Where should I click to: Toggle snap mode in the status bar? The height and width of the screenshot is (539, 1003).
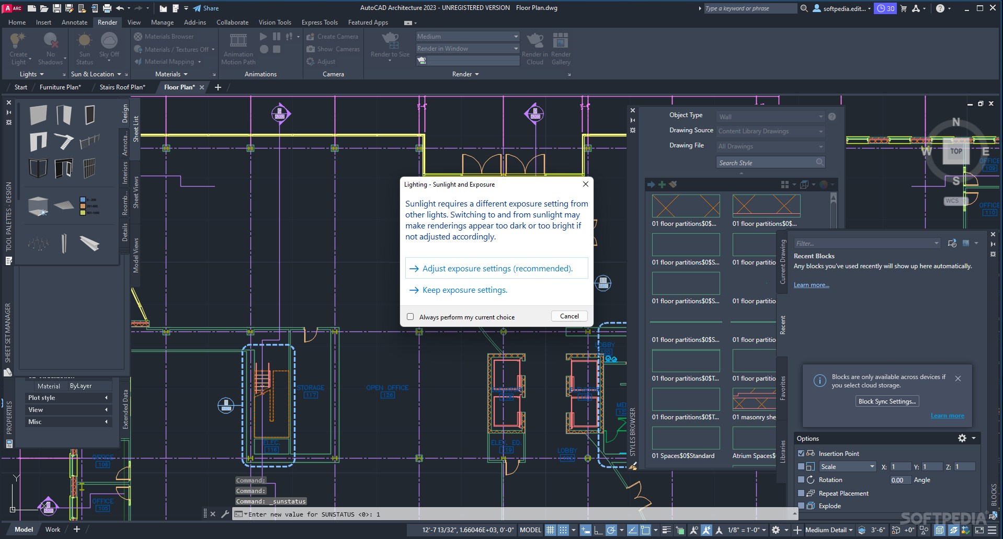click(563, 530)
